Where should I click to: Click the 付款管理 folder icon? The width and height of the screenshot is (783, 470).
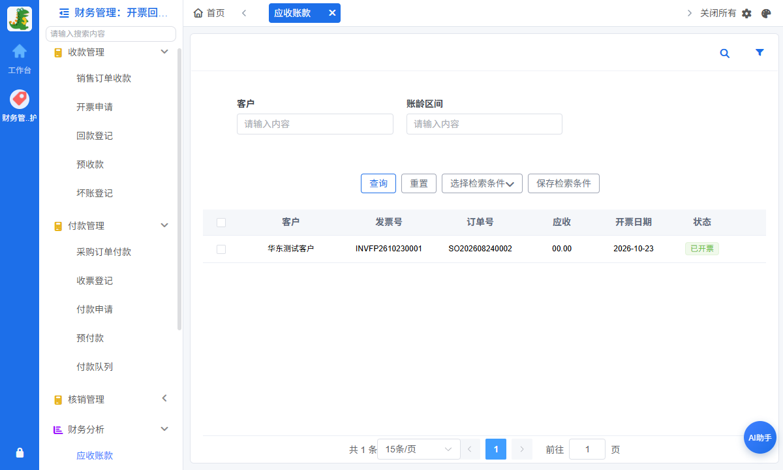click(58, 226)
